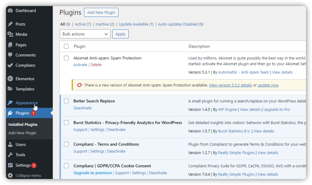312x185 pixels.
Task: Click the Dashboard gauge icon
Action: click(x=10, y=11)
